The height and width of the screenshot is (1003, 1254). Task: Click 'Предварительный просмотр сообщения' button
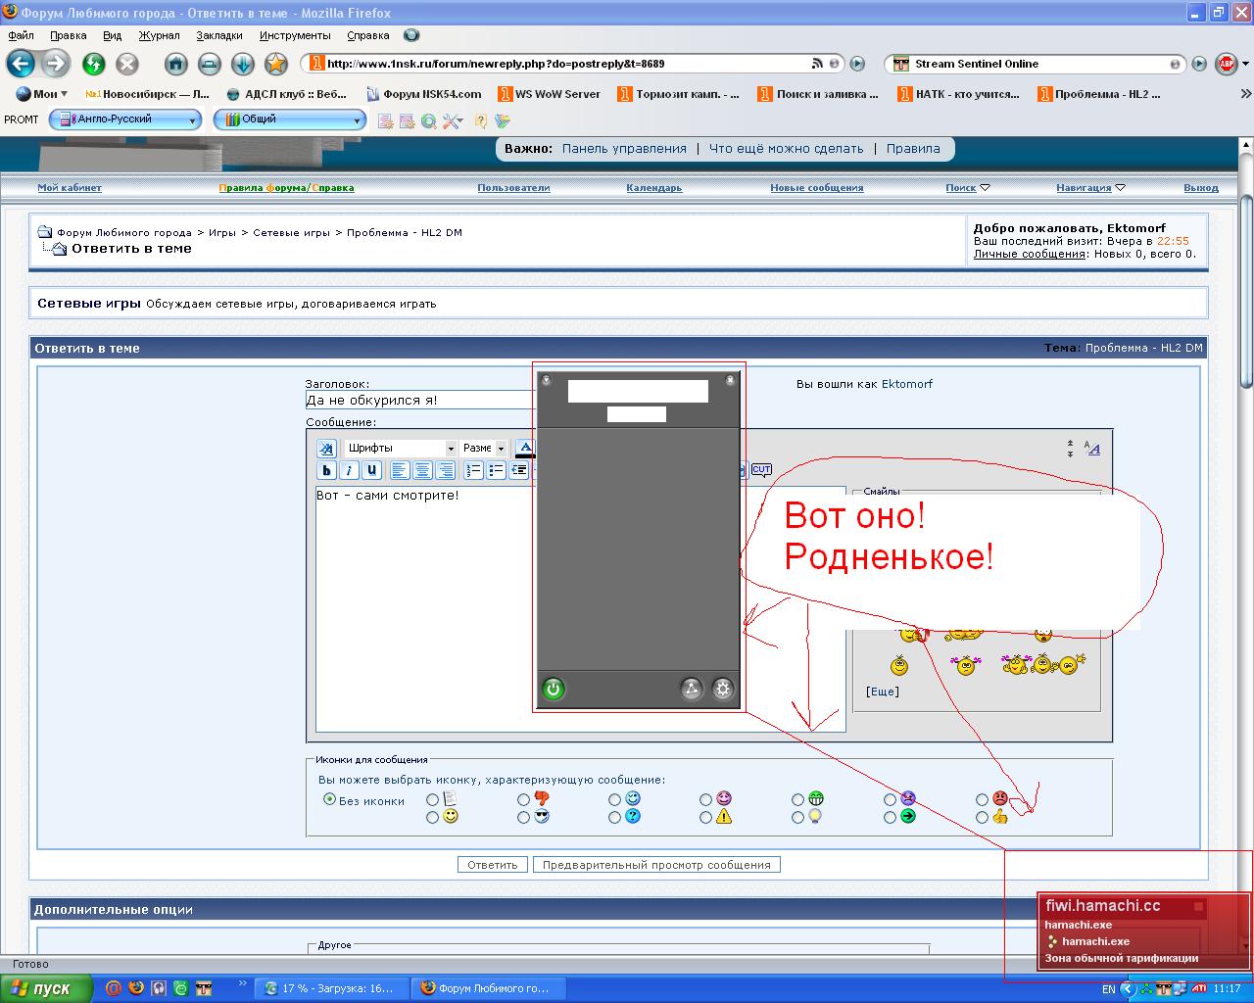[x=656, y=865]
